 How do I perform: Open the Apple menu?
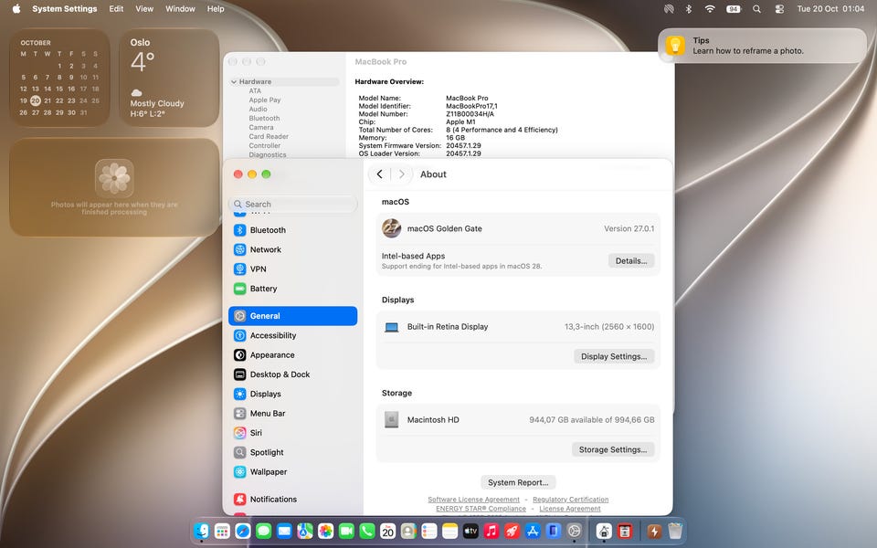[16, 9]
